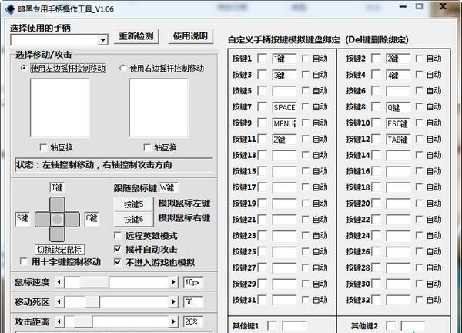Viewport: 462px width, 333px height.
Task: Open the 使用说明 instructions button
Action: click(190, 36)
